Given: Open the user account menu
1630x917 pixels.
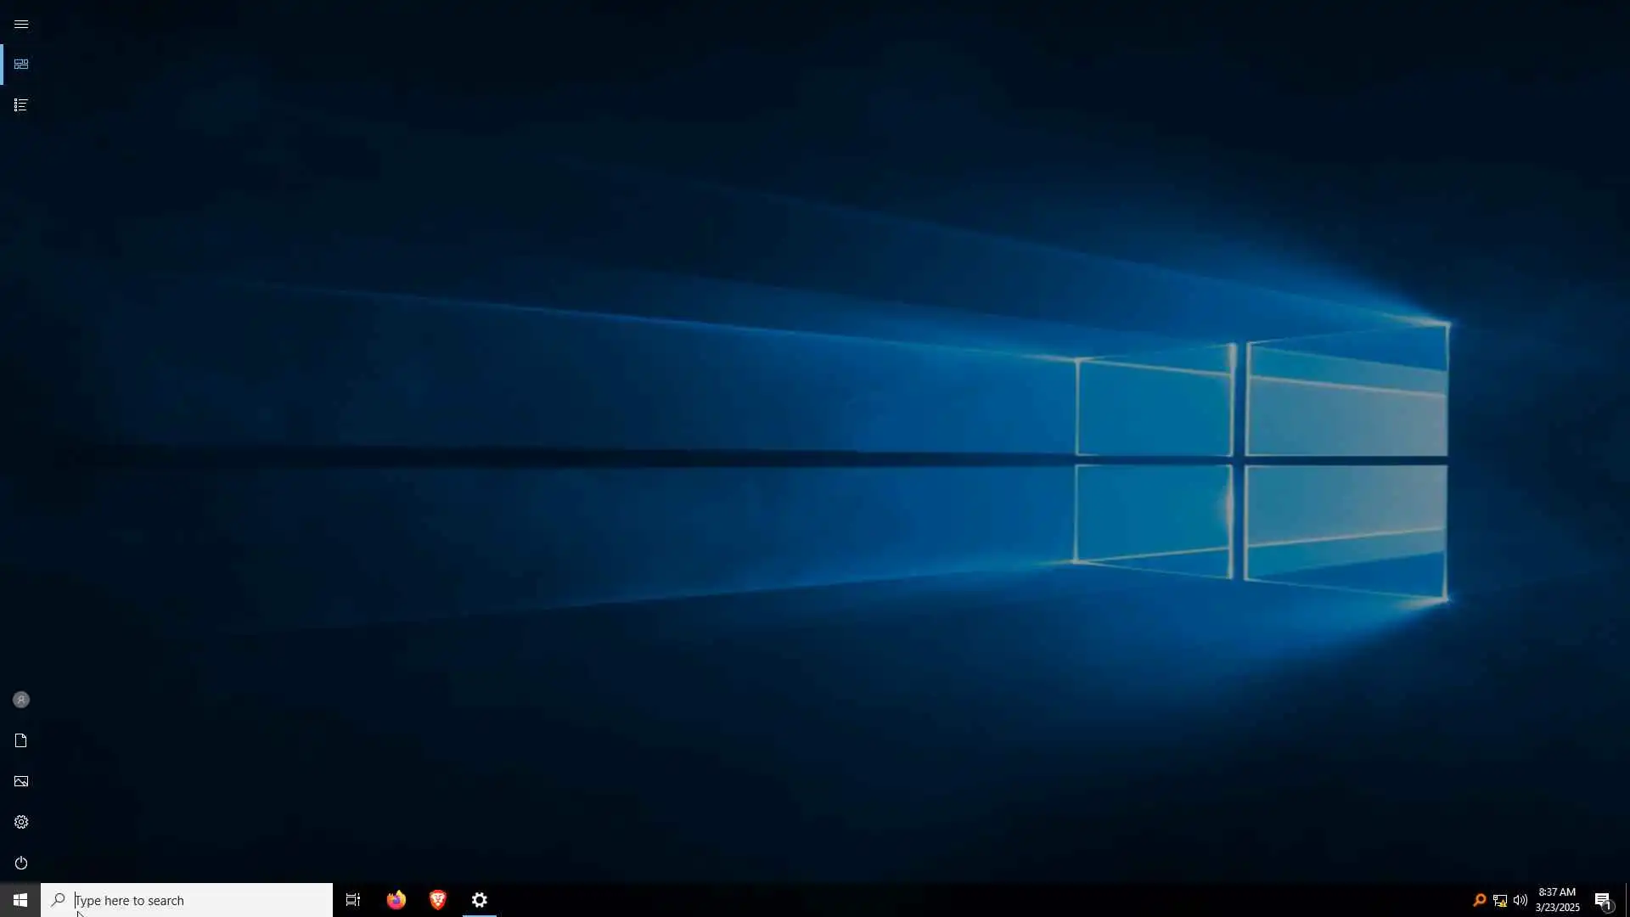Looking at the screenshot, I should pos(21,700).
